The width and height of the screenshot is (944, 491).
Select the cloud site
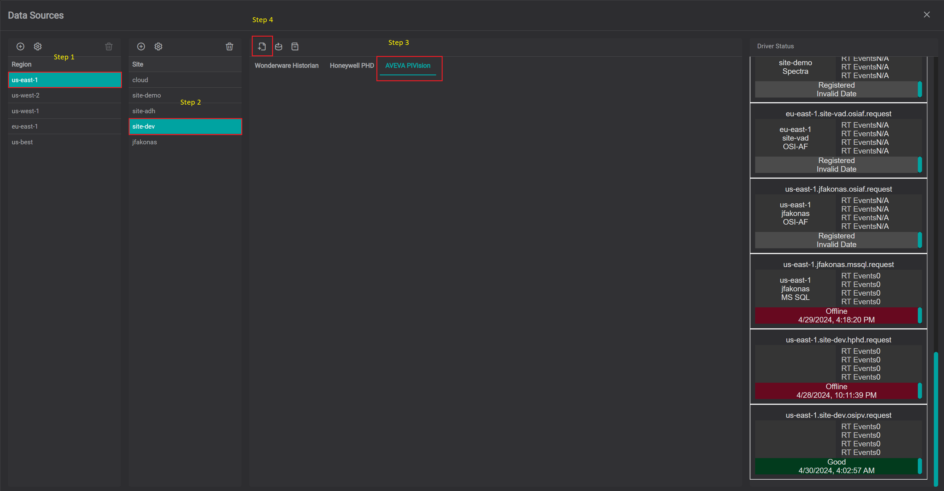(x=185, y=80)
